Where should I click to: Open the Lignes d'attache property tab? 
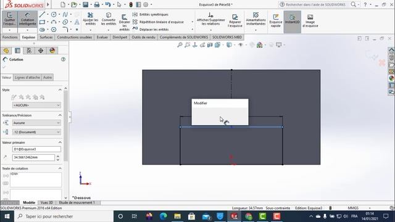27,78
